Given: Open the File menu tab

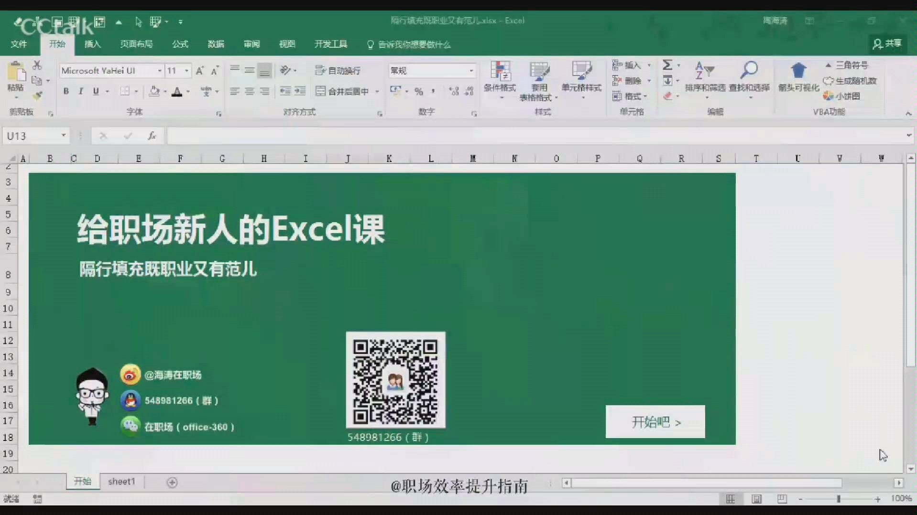Looking at the screenshot, I should (x=19, y=44).
